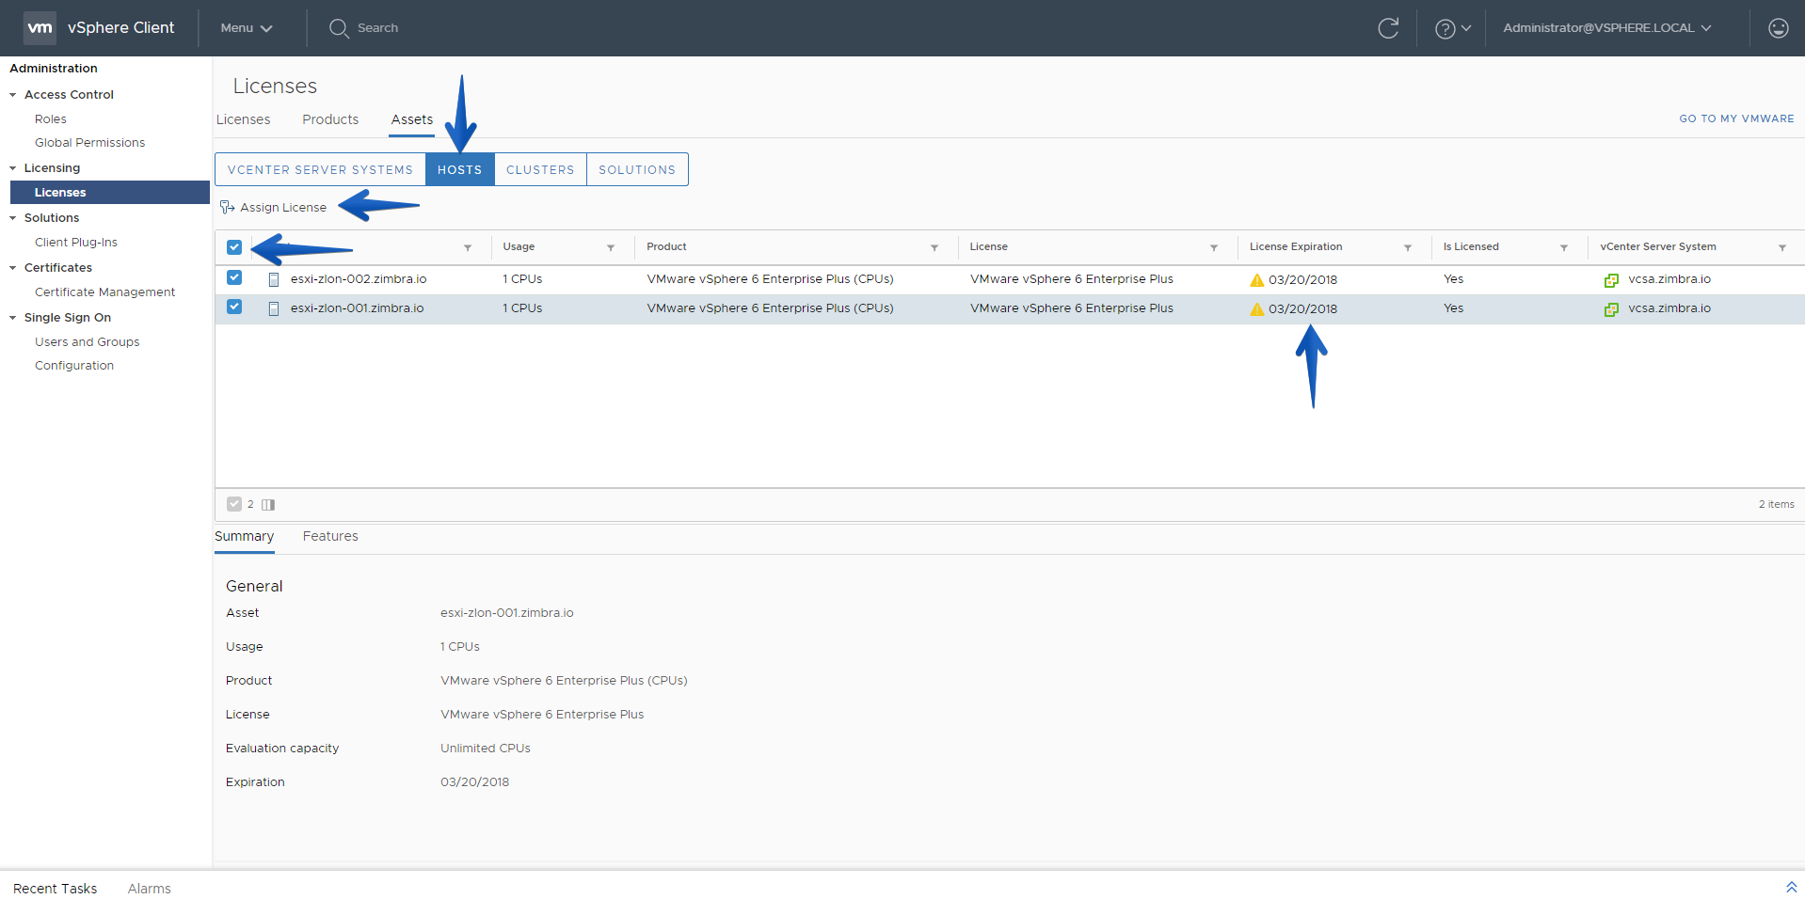
Task: Toggle the selected-count checkbox in table footer
Action: pyautogui.click(x=234, y=504)
